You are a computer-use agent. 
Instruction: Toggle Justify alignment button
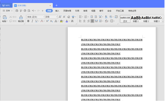[92, 21]
